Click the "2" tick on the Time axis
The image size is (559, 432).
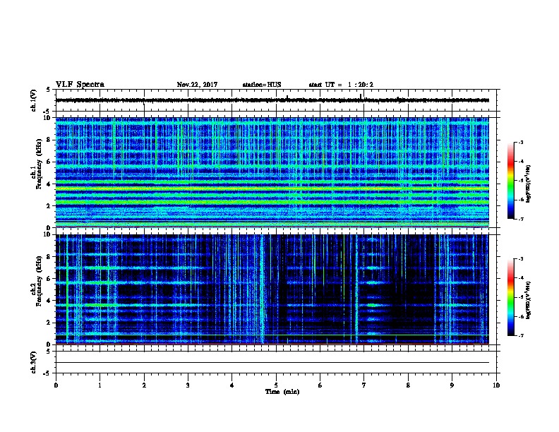point(144,385)
